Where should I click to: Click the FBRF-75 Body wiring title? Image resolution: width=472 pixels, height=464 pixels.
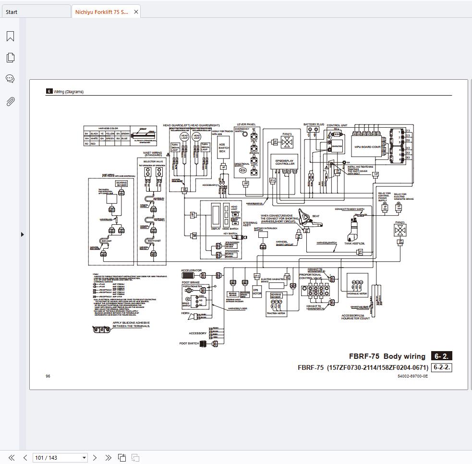387,356
